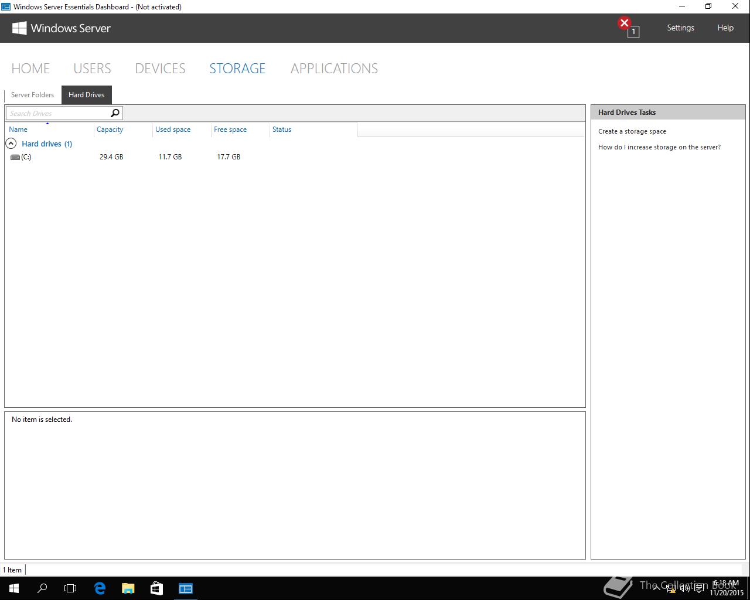Open taskbar Search
This screenshot has height=600, width=750.
point(42,588)
